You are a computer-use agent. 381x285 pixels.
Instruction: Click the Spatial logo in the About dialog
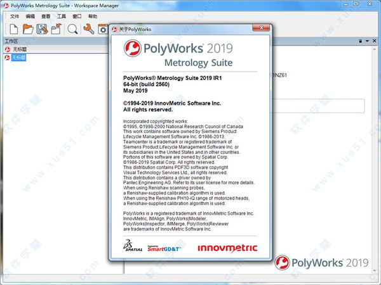click(133, 246)
